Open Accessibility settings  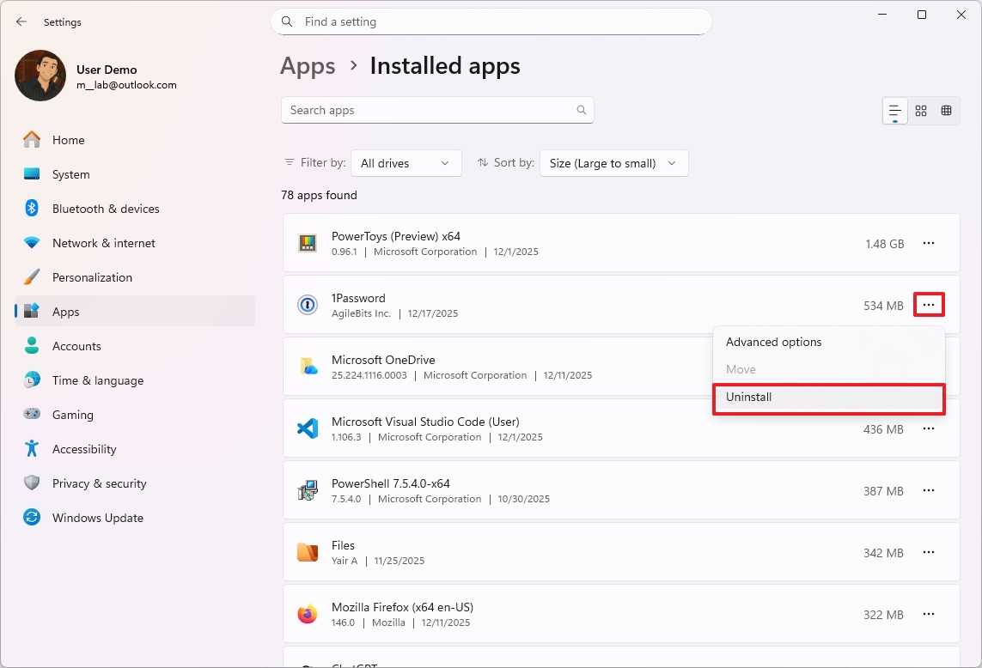[82, 449]
